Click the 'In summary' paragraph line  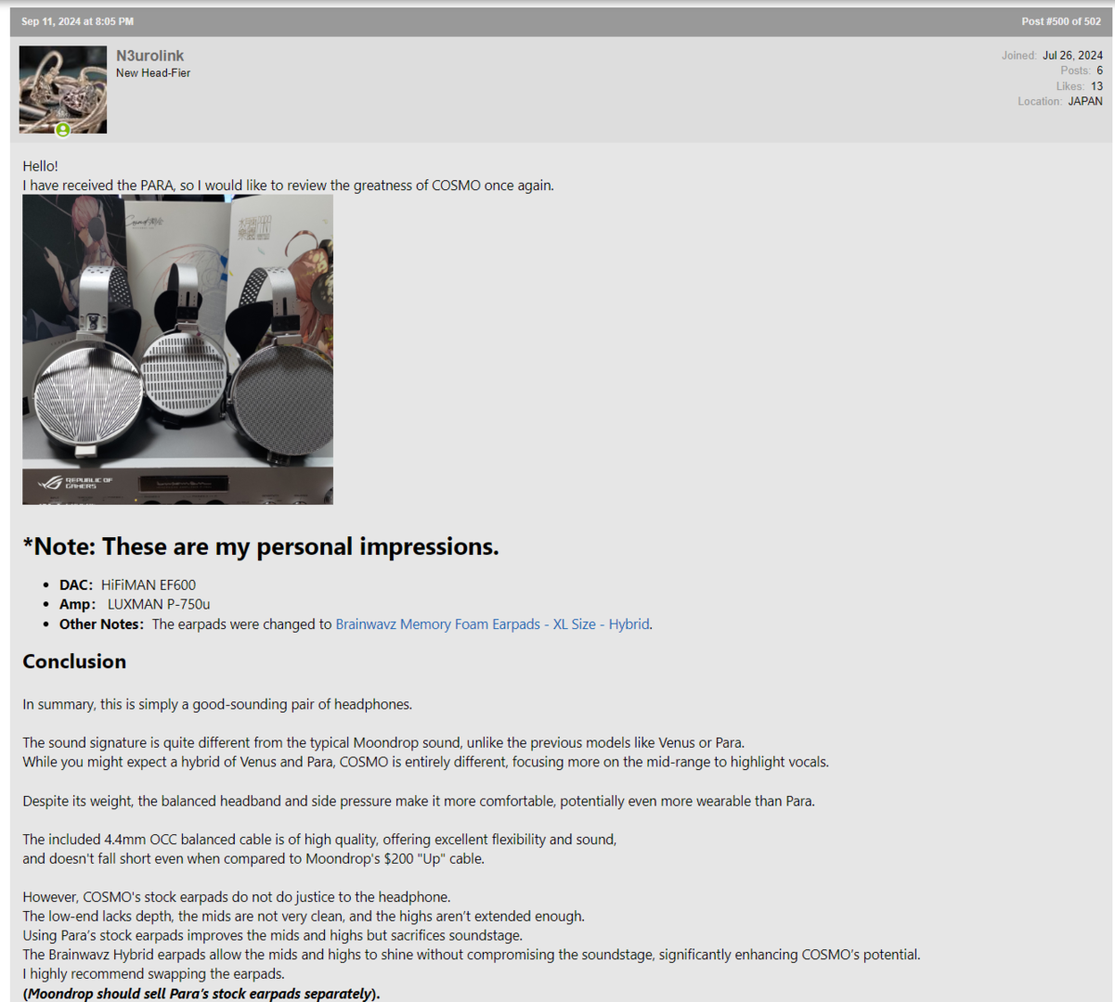217,704
